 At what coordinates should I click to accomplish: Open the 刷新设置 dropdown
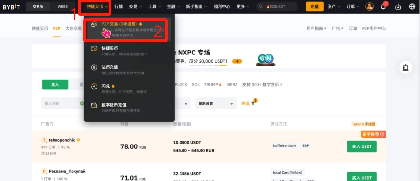click(216, 103)
